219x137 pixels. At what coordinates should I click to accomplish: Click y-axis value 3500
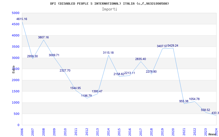[16, 47]
